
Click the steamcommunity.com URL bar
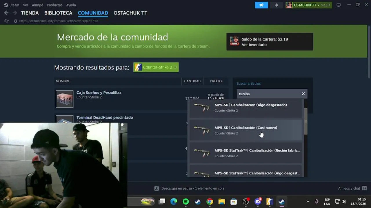(58, 21)
